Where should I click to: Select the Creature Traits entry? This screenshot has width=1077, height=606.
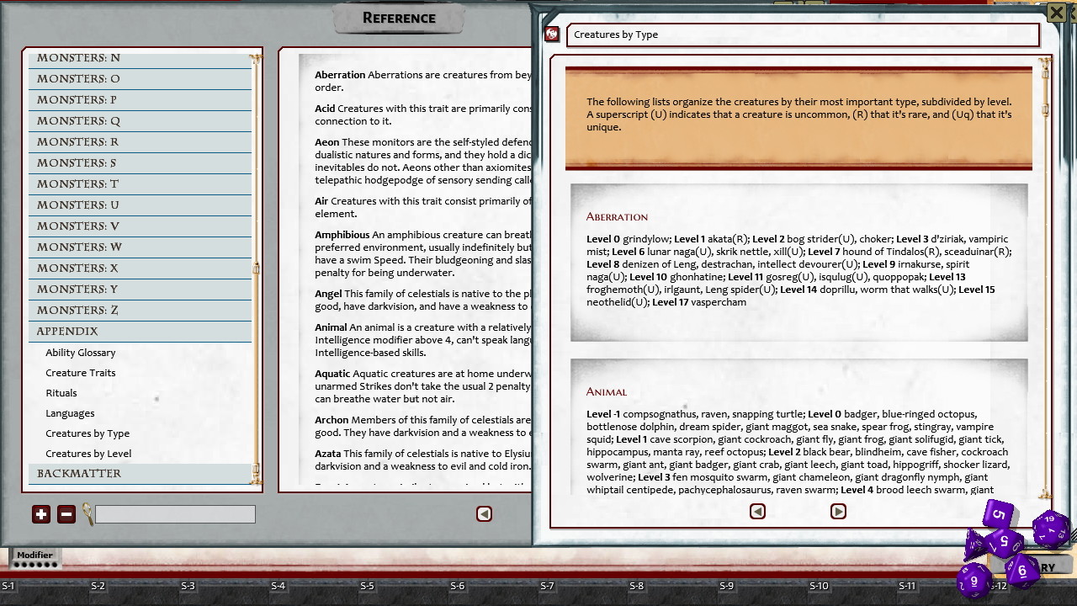pos(80,372)
